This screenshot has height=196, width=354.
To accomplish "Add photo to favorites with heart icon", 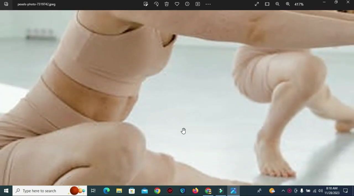I will (177, 4).
